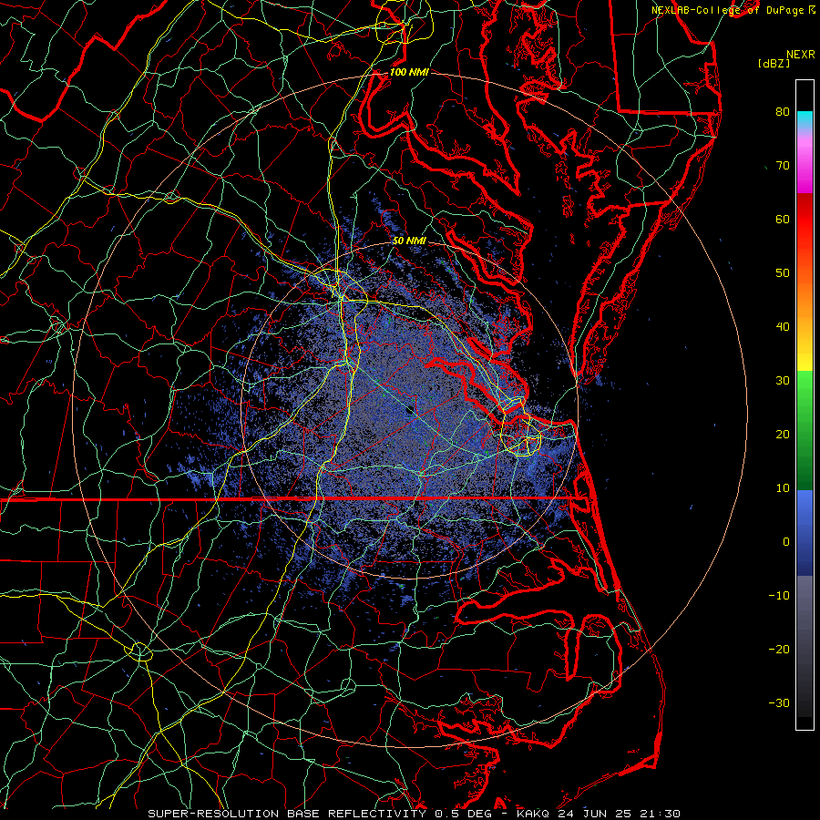Click the NEXR label above the color scale
Viewport: 820px width, 820px height.
tap(801, 55)
